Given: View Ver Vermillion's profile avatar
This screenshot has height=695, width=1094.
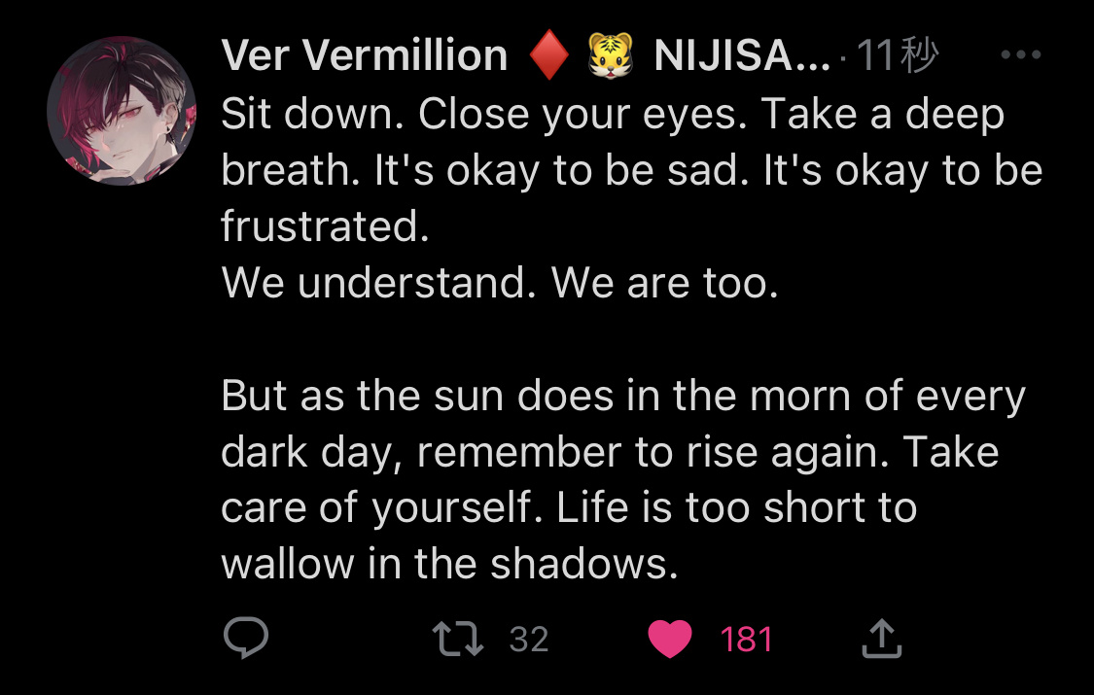Looking at the screenshot, I should pos(122,111).
